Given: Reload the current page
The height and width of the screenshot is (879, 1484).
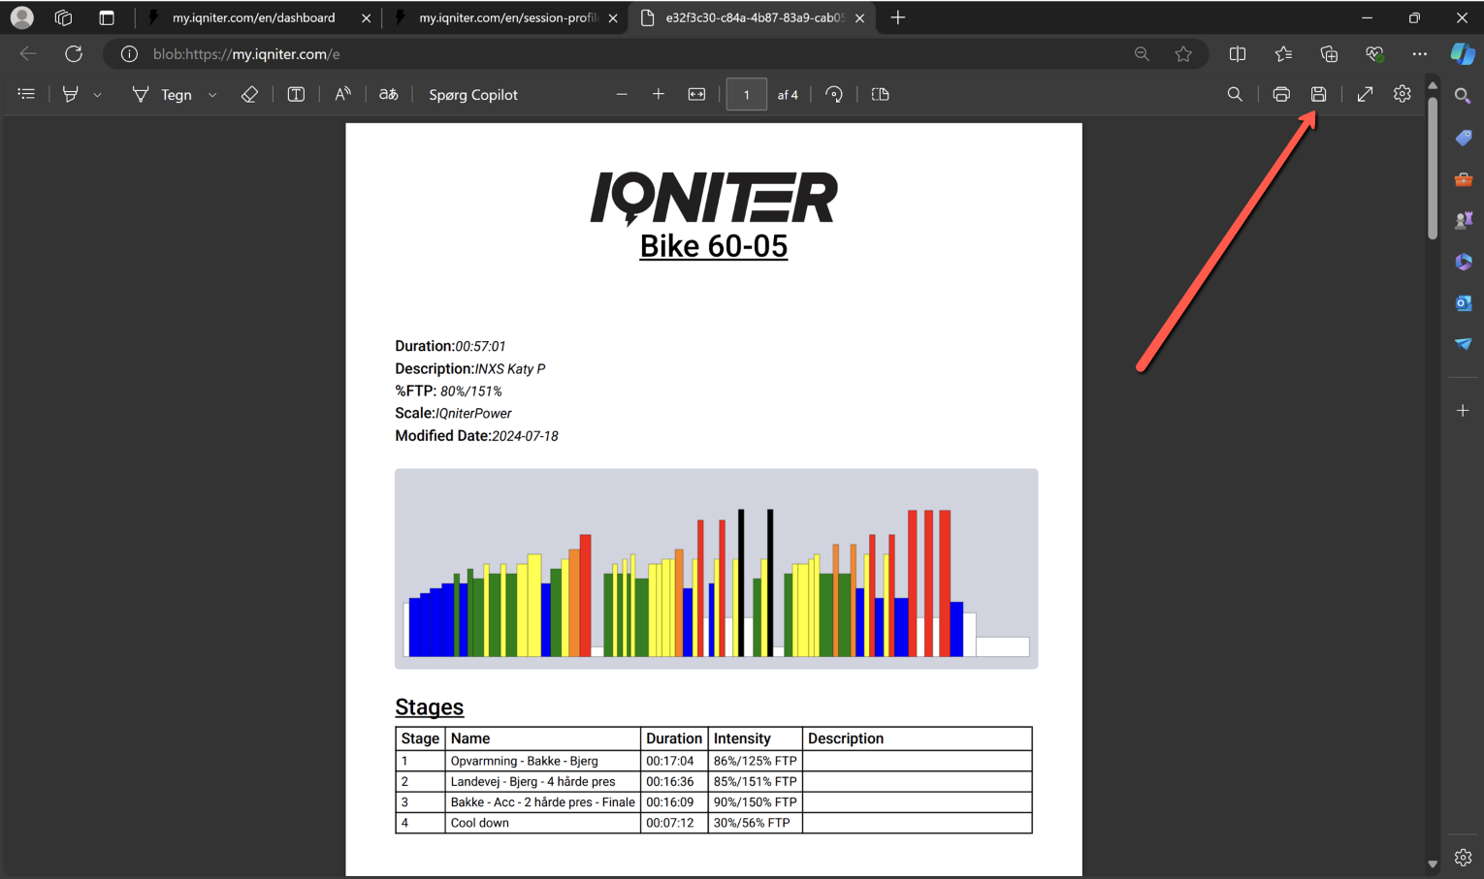Looking at the screenshot, I should tap(74, 54).
